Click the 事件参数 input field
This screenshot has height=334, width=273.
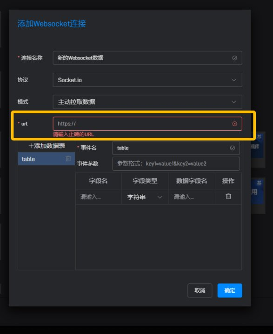[176, 164]
